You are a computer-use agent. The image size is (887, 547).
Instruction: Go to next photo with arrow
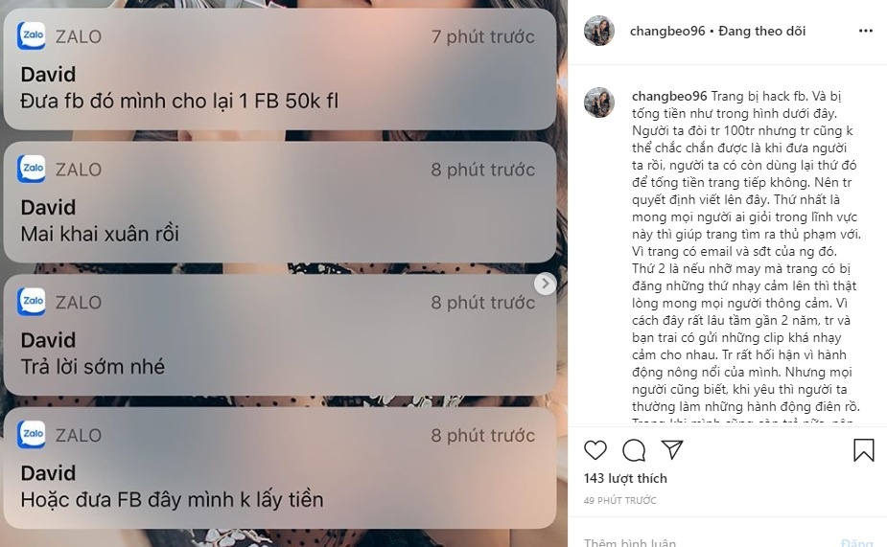545,284
